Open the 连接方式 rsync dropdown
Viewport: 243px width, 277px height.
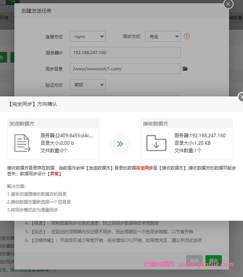pos(87,36)
